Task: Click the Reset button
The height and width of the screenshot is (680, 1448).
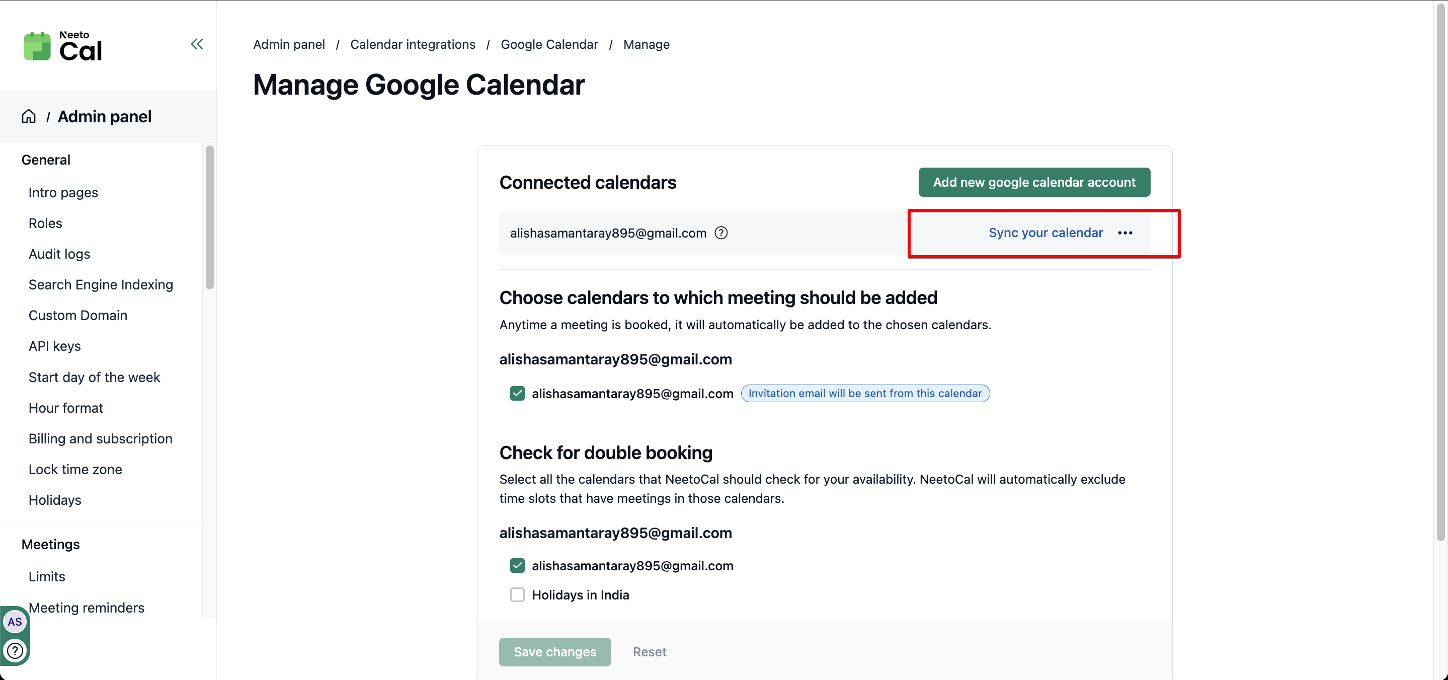Action: point(649,652)
